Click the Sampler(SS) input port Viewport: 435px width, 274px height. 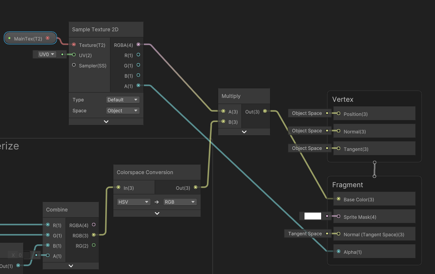tap(74, 65)
